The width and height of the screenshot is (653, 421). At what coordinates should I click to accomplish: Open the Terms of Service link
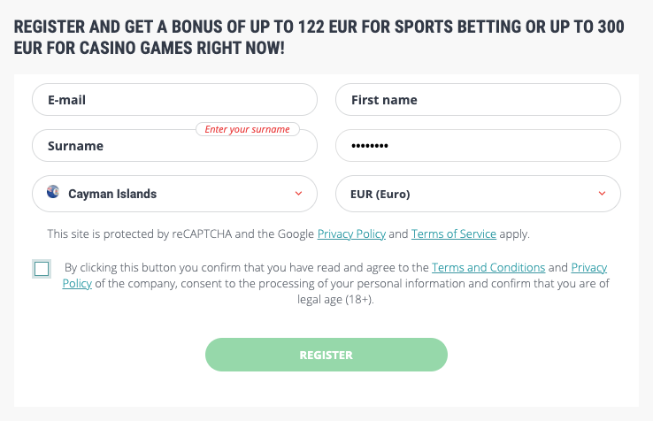454,234
